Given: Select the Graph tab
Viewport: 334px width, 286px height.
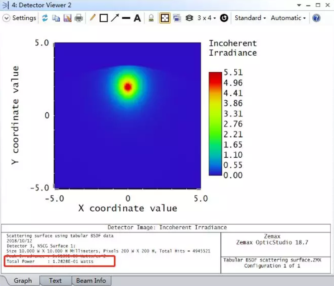Looking at the screenshot, I should click(23, 281).
